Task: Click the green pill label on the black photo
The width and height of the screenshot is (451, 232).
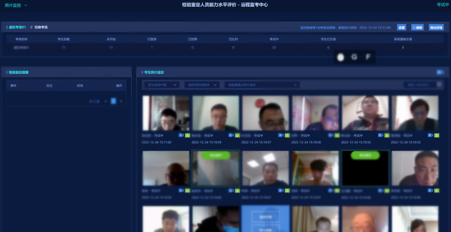Action: pos(365,155)
